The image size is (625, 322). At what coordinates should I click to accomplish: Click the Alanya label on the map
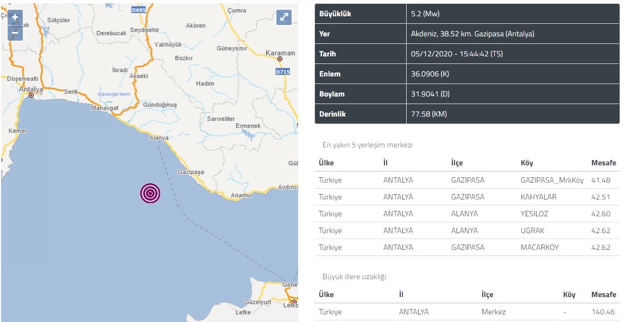pyautogui.click(x=159, y=138)
